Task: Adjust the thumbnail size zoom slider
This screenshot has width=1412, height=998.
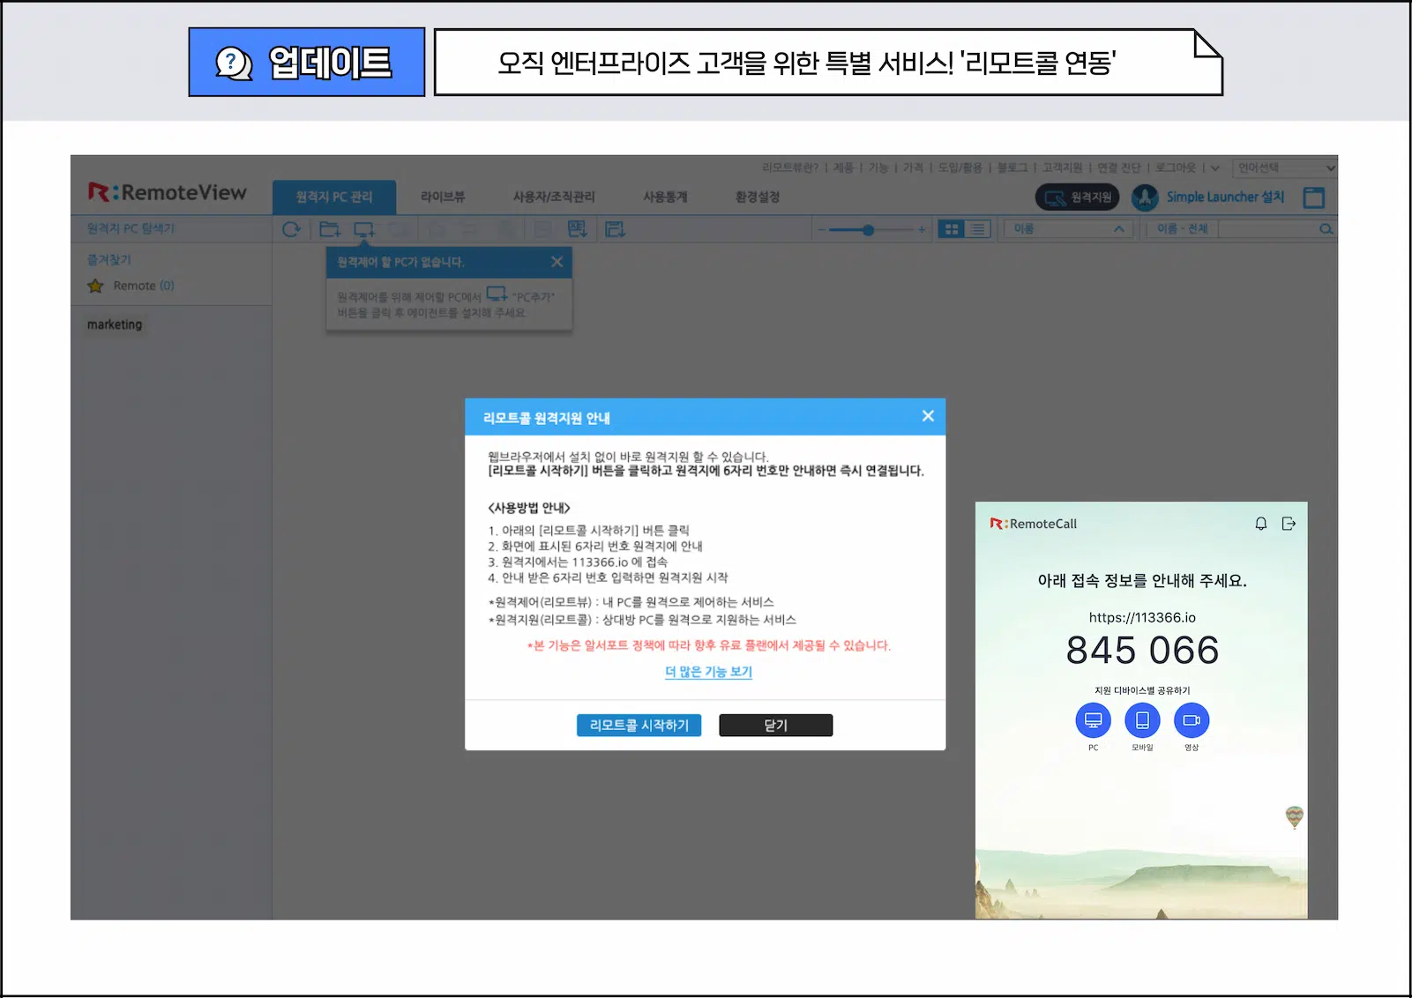Action: (x=869, y=228)
